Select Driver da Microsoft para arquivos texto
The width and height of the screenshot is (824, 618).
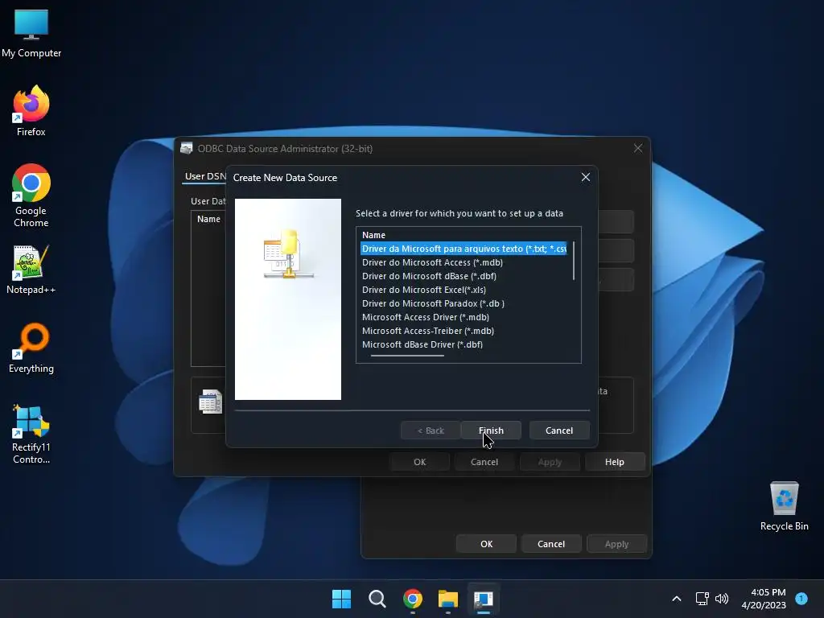[x=464, y=249]
